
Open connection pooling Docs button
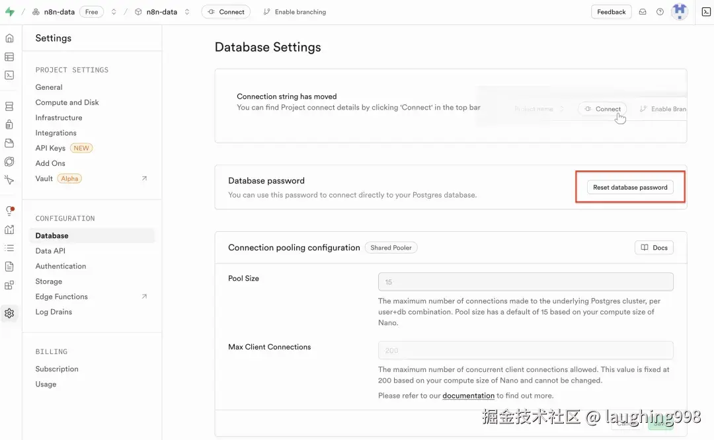click(654, 248)
